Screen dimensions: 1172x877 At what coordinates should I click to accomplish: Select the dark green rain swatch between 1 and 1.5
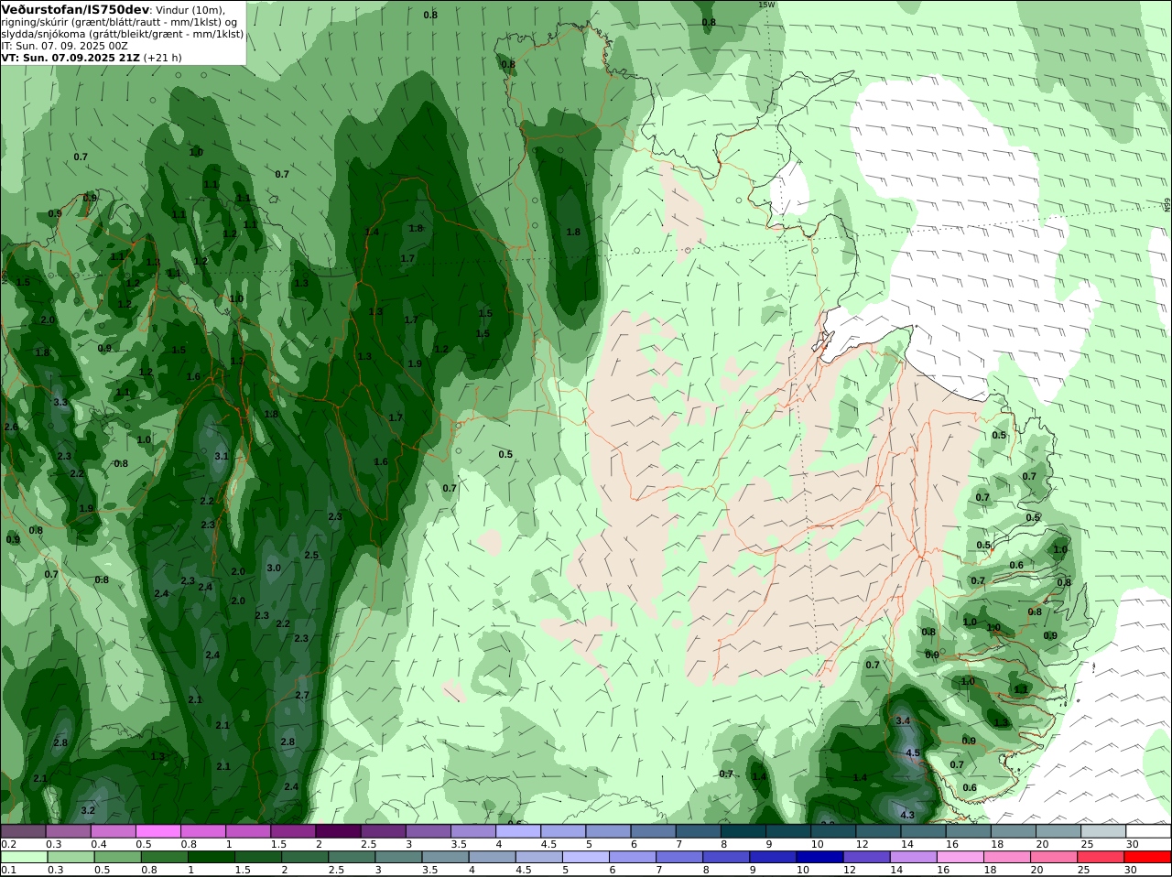[x=211, y=857]
